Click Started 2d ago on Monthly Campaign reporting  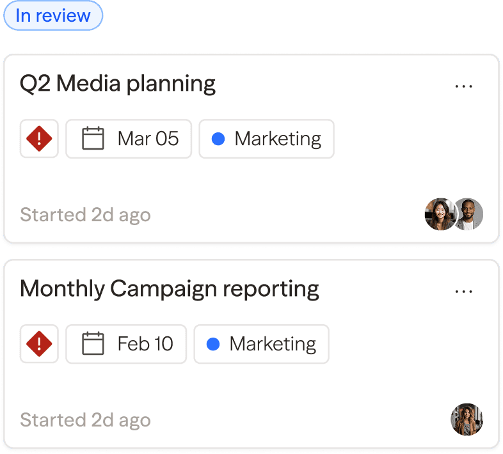coord(85,420)
